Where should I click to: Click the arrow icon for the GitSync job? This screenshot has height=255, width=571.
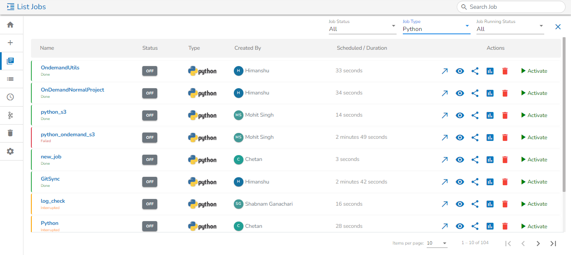coord(445,182)
